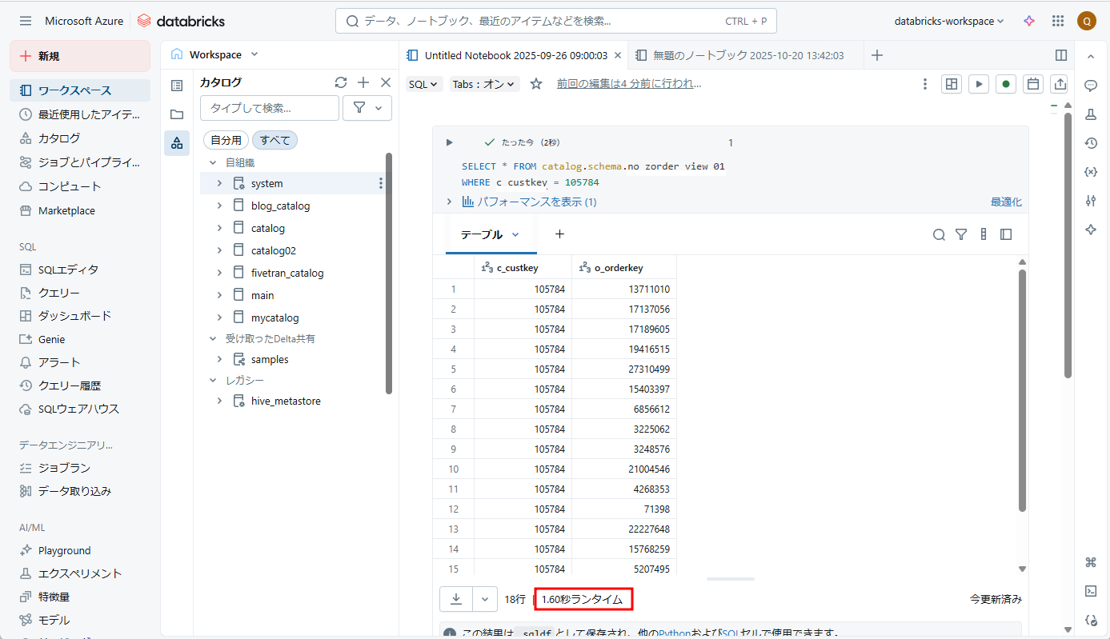The width and height of the screenshot is (1110, 639).
Task: Click the refresh catalog icon
Action: [341, 82]
